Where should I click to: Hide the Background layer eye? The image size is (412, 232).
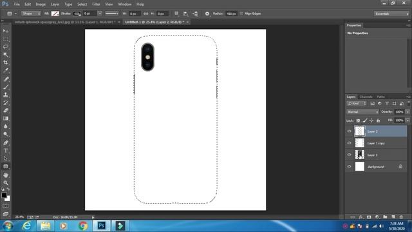click(x=349, y=166)
